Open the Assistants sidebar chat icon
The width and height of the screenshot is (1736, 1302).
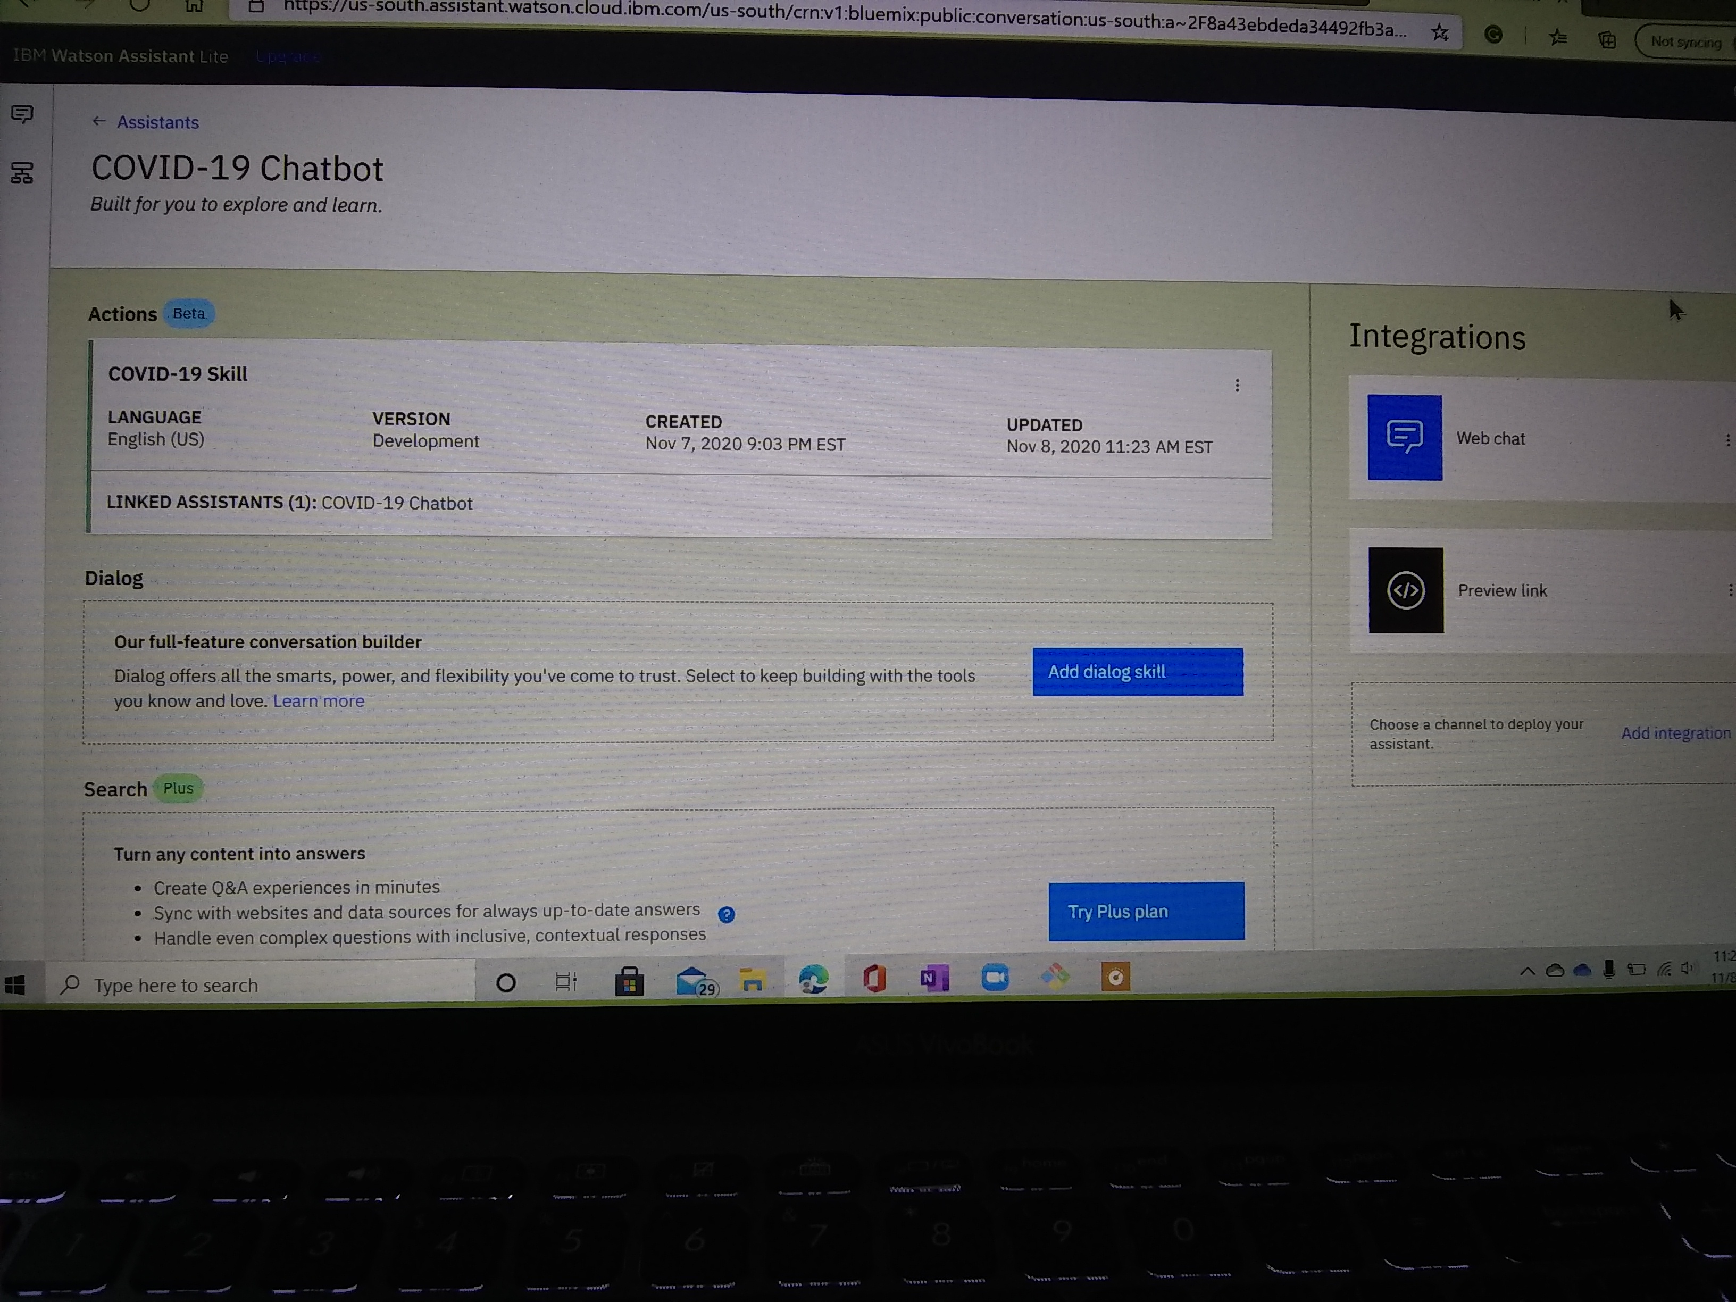click(22, 114)
